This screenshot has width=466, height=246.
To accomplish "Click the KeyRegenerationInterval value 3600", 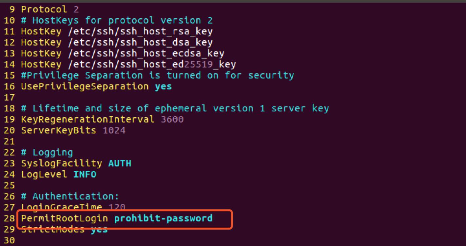I will click(172, 119).
